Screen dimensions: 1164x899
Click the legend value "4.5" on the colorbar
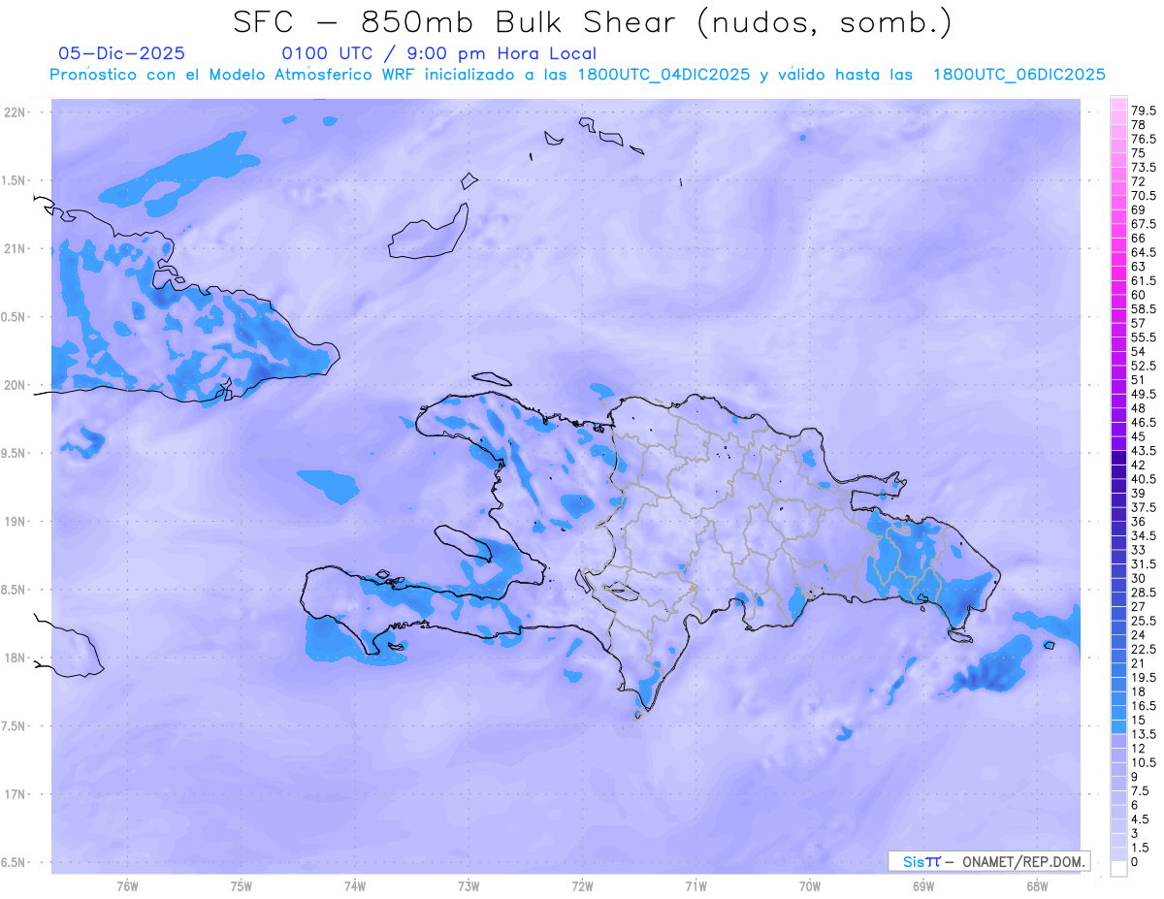pyautogui.click(x=1140, y=819)
